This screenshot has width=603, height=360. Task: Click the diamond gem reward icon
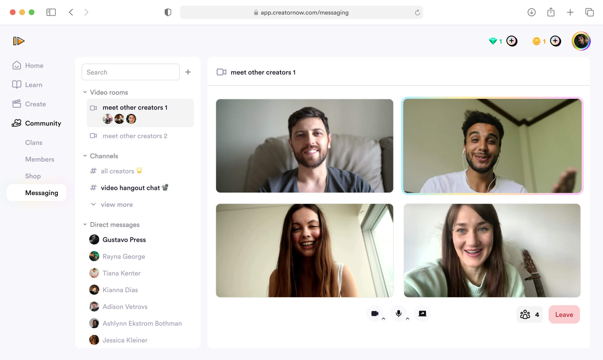click(493, 41)
